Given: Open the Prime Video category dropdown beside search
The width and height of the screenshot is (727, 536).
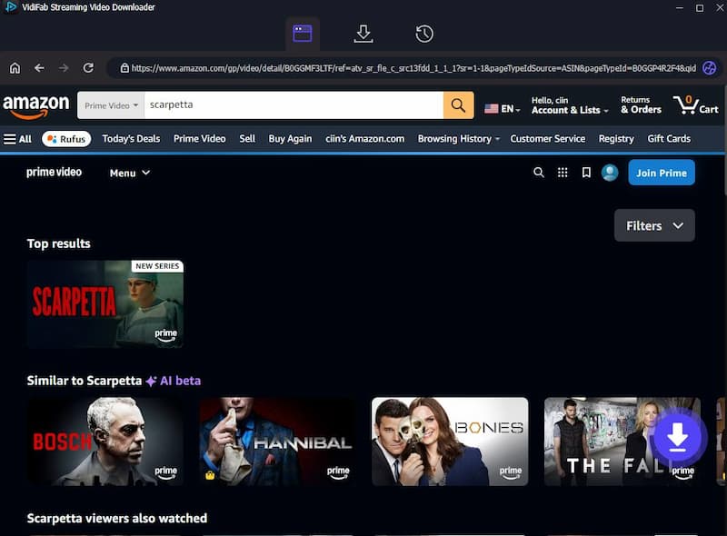Looking at the screenshot, I should coord(110,104).
